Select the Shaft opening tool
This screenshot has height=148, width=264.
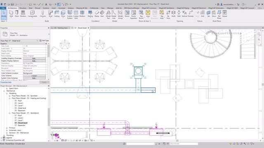pos(173,14)
